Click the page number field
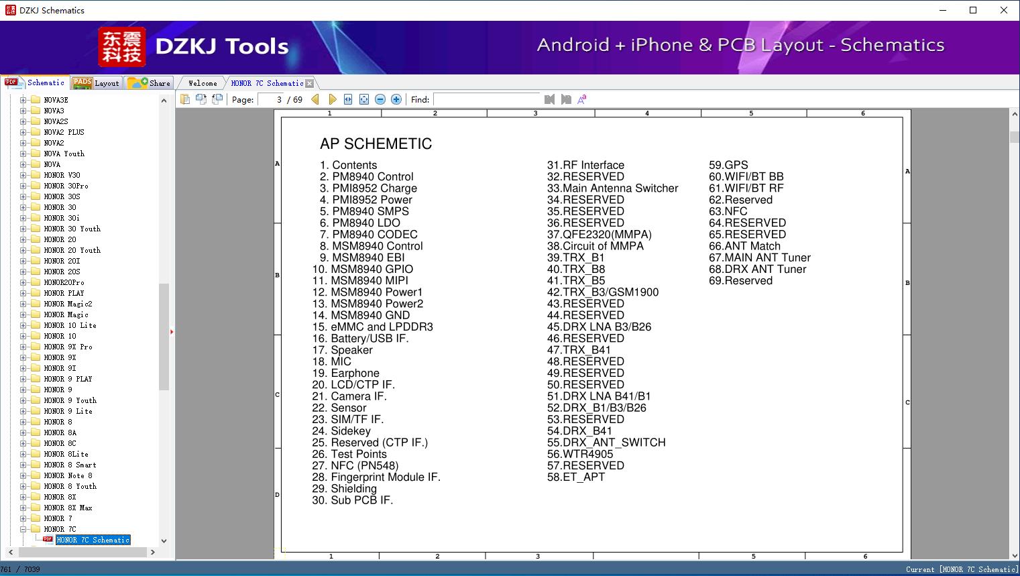1020x576 pixels. pos(271,99)
